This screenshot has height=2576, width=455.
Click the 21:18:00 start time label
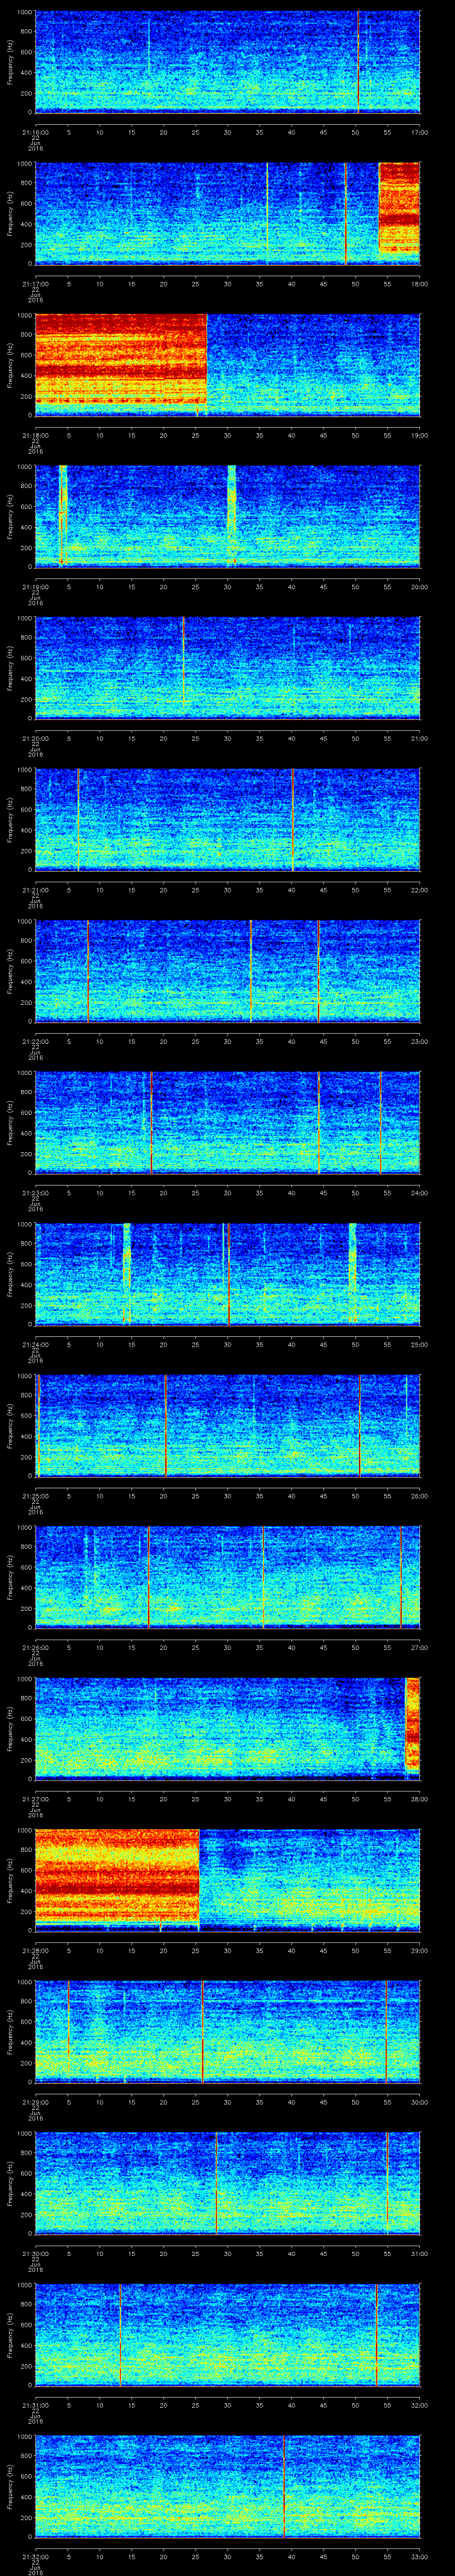(x=35, y=435)
